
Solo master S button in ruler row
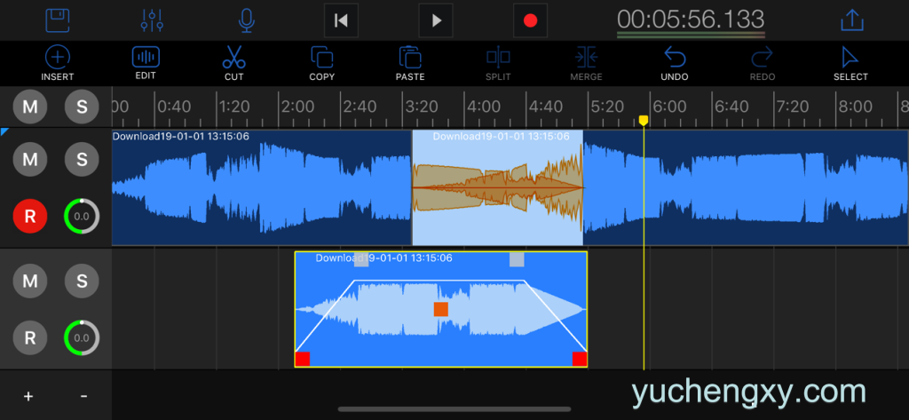point(82,107)
